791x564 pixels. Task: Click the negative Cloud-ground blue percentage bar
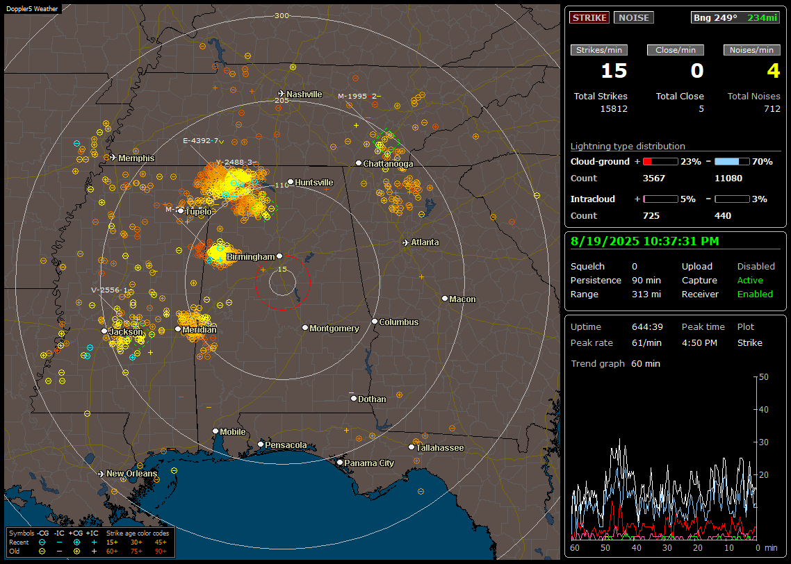pyautogui.click(x=731, y=162)
